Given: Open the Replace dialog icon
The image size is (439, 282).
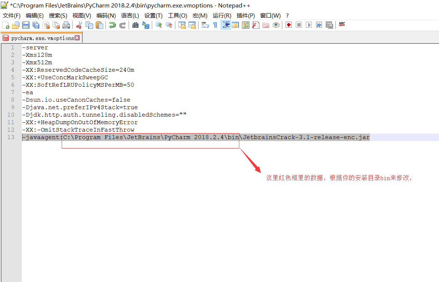Looking at the screenshot, I should [145, 25].
